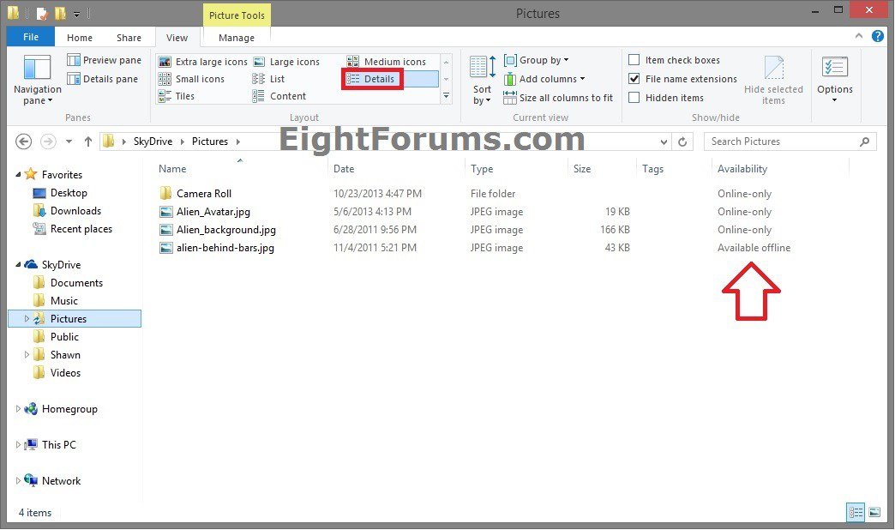This screenshot has width=895, height=530.
Task: Open the Navigation pane options
Action: (37, 81)
